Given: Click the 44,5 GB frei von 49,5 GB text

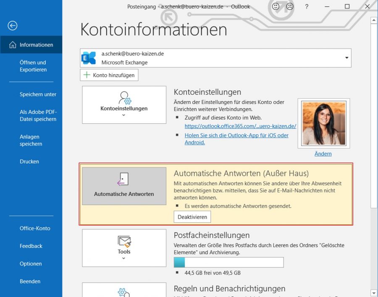Looking at the screenshot, I should [213, 273].
